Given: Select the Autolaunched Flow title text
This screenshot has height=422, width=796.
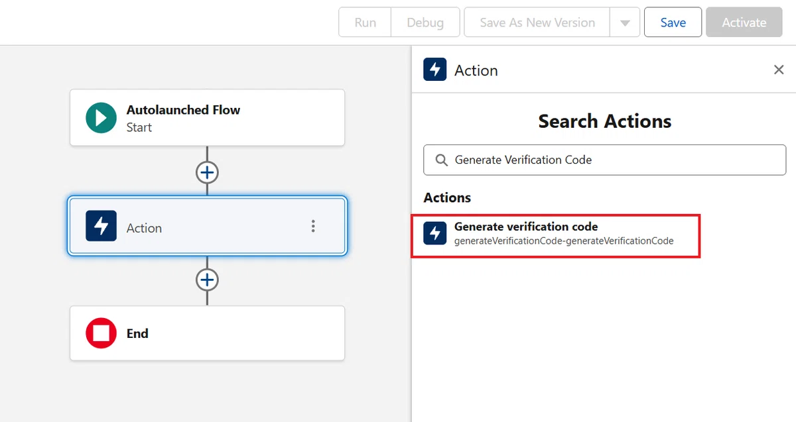Looking at the screenshot, I should [x=183, y=110].
